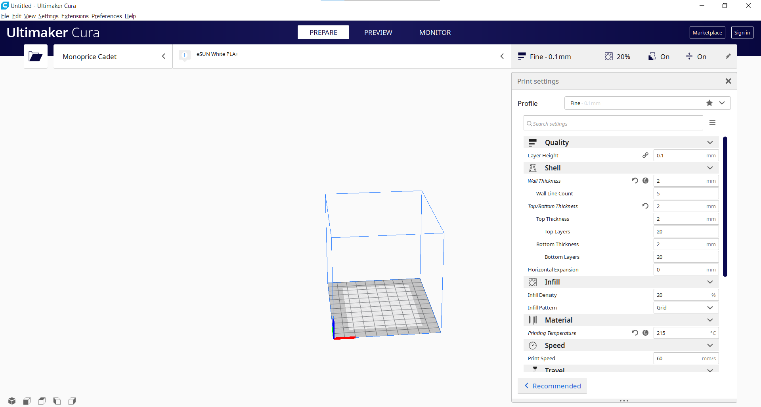Click the profile star icon
Image resolution: width=761 pixels, height=407 pixels.
(x=709, y=103)
